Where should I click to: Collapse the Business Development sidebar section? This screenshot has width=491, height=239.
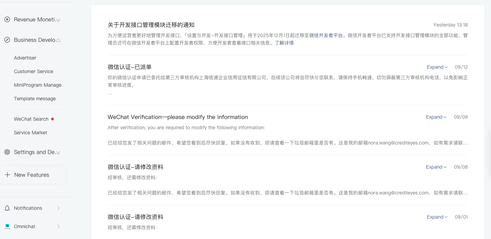58,40
